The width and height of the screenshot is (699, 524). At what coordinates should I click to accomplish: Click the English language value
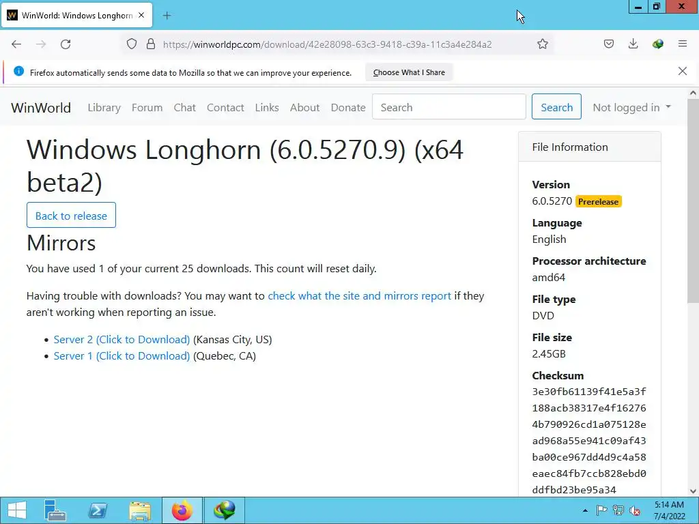[x=550, y=239]
